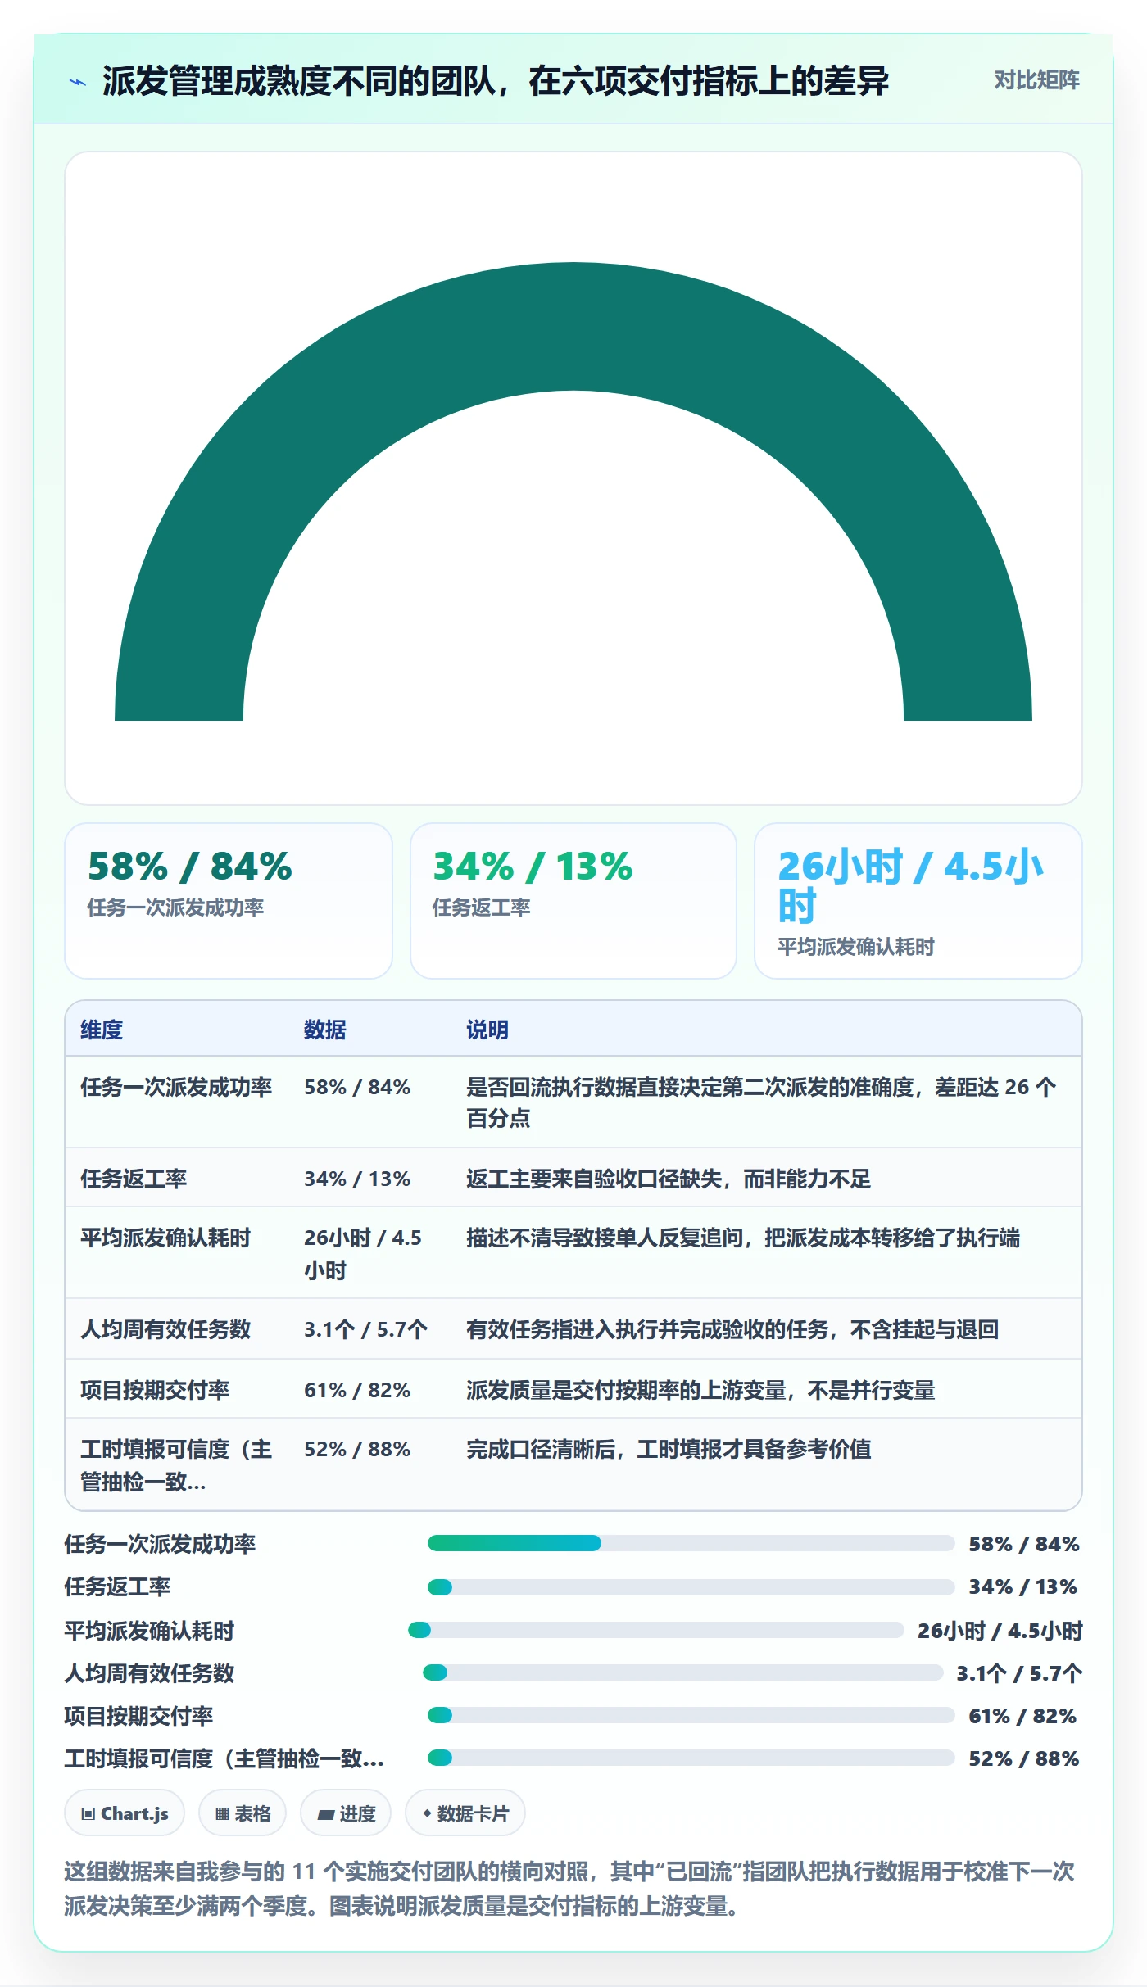This screenshot has width=1147, height=1987.
Task: Click the truncated 工时填报可信度 progress label
Action: pos(224,1758)
